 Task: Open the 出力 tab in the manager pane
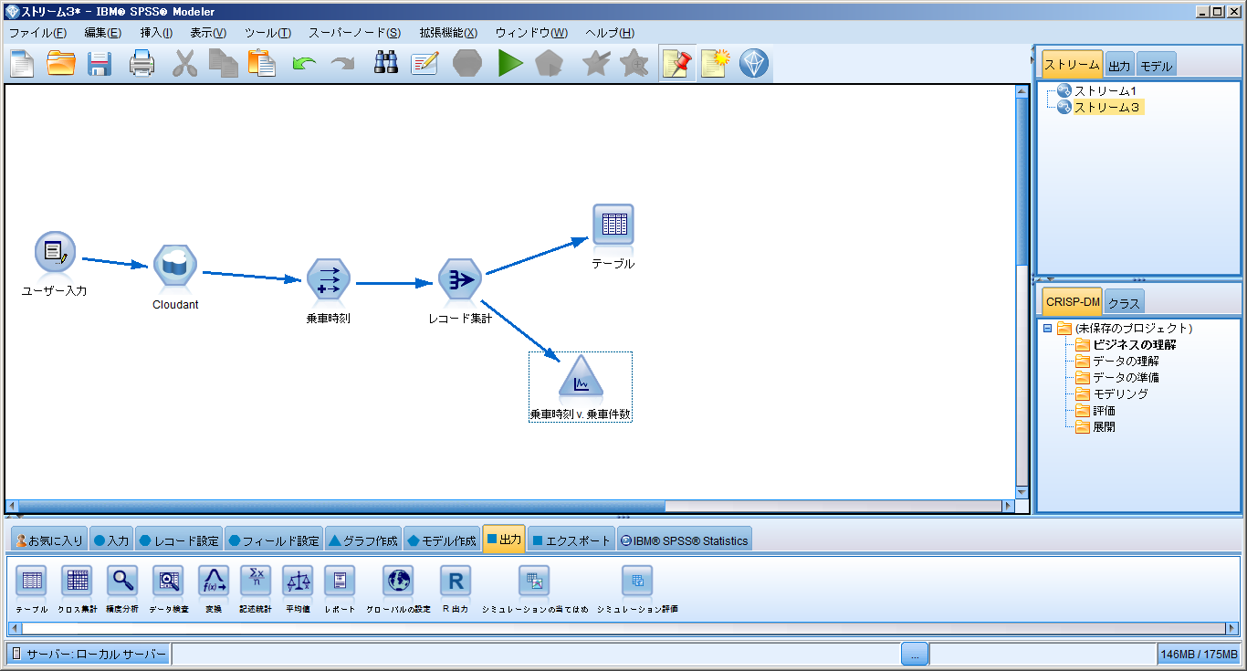click(1119, 66)
